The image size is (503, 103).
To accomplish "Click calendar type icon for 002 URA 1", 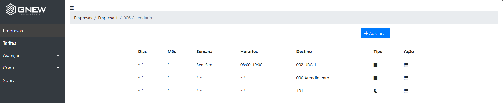I will [375, 65].
